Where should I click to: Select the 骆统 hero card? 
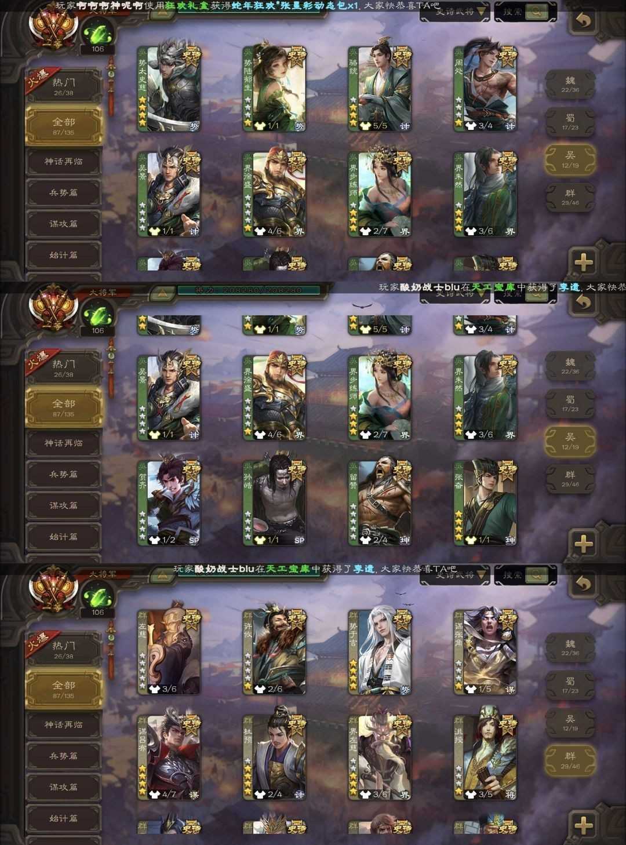(380, 88)
